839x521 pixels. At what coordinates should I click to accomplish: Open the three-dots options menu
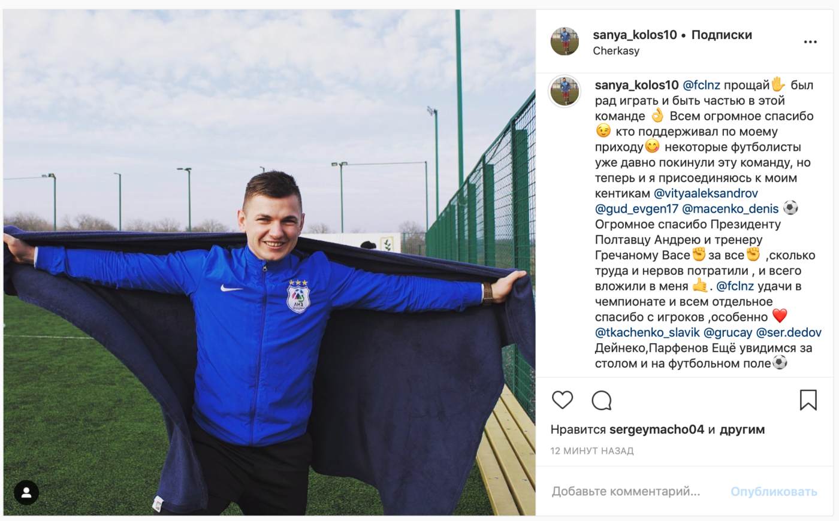coord(810,42)
